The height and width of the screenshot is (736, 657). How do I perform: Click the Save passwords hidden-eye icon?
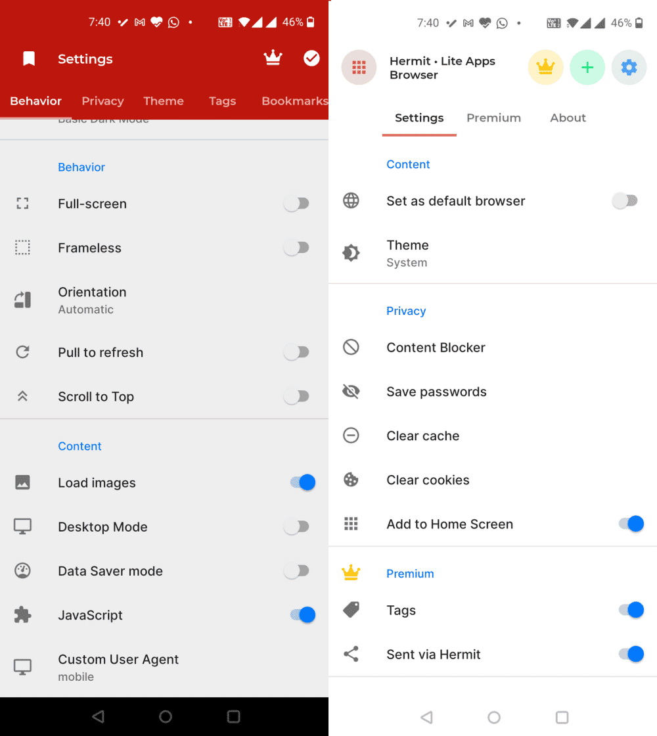pyautogui.click(x=351, y=391)
